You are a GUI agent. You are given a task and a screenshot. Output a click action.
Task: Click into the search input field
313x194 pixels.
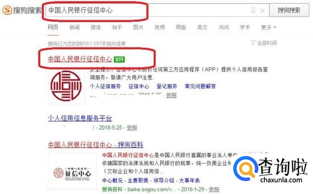pos(148,10)
